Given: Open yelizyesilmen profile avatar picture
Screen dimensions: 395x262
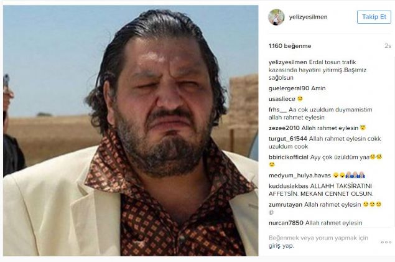Looking at the screenshot, I should (276, 17).
